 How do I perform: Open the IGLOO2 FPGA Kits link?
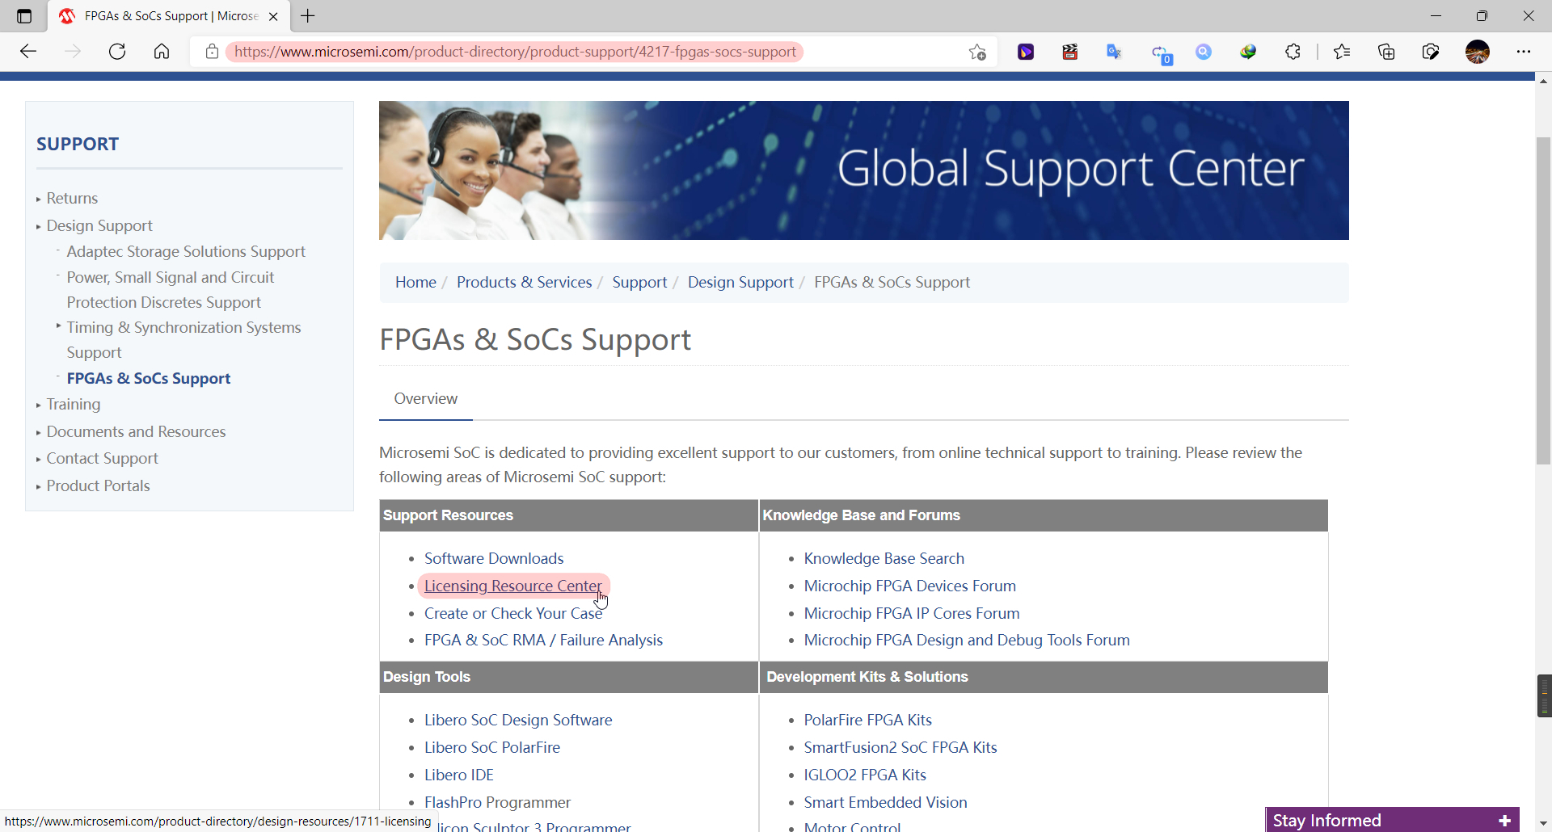pyautogui.click(x=864, y=775)
